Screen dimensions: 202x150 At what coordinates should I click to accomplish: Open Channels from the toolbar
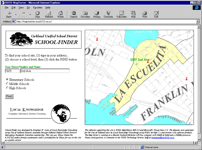pyautogui.click(x=108, y=14)
